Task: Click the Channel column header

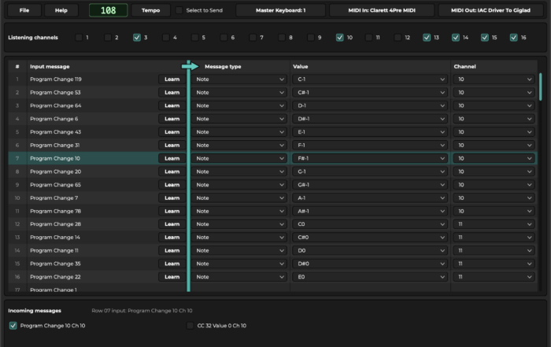Action: [464, 66]
